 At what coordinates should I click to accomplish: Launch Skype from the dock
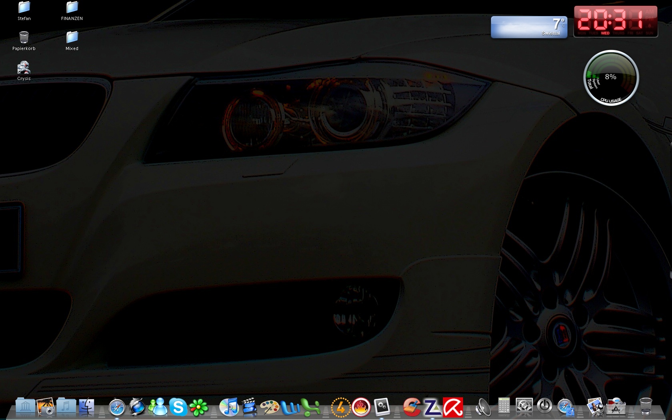click(x=178, y=407)
